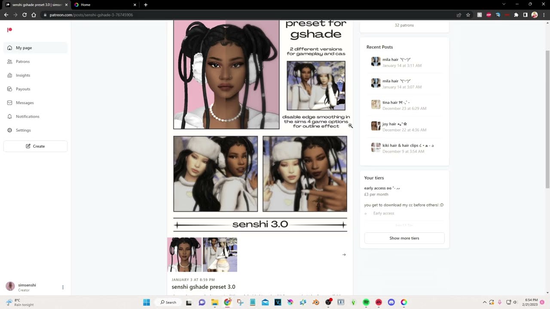Click the microphone tray icon

point(500,302)
